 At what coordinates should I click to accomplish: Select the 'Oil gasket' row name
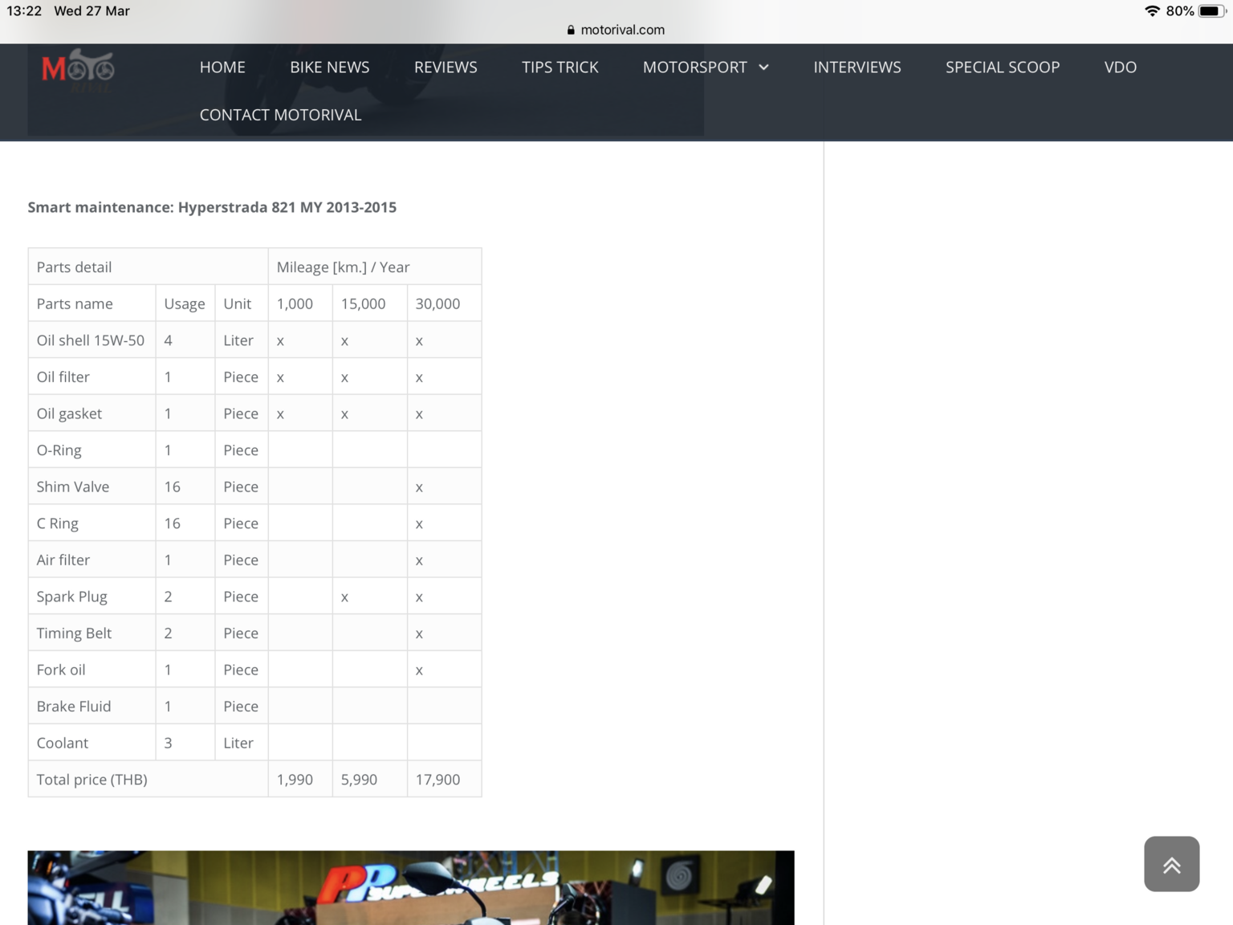click(92, 414)
